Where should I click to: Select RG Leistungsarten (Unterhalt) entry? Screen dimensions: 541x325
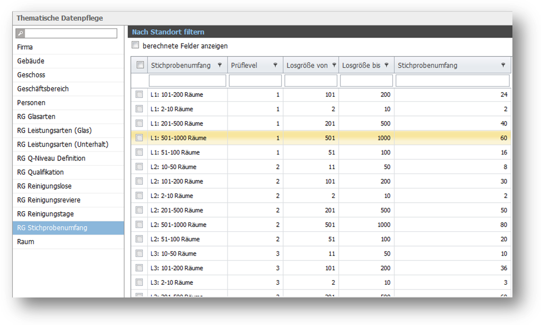click(68, 144)
